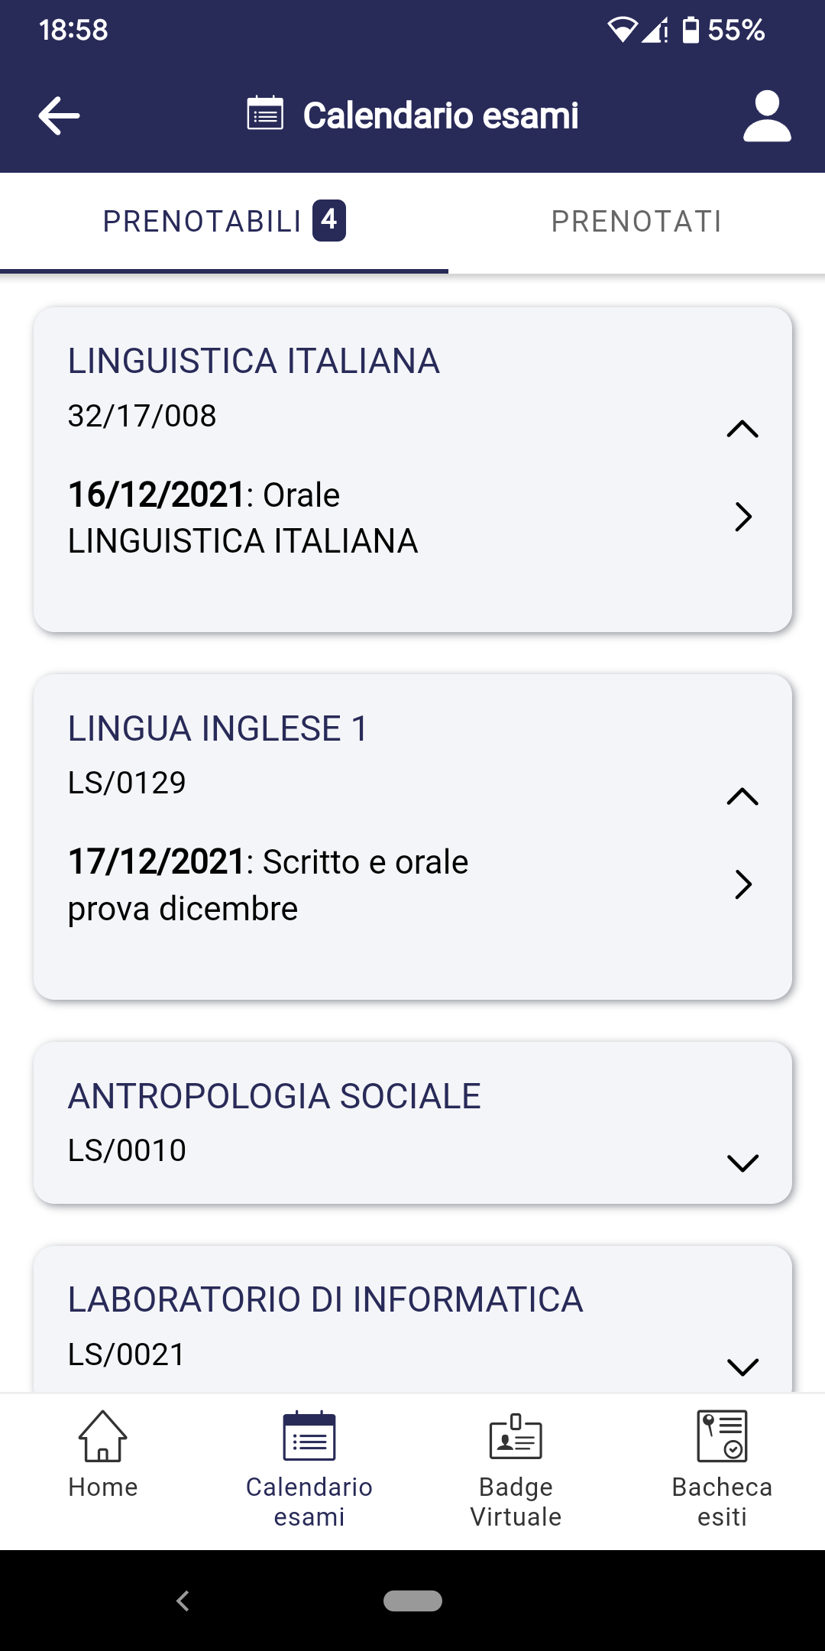Image resolution: width=825 pixels, height=1651 pixels.
Task: Open the user profile icon
Action: click(767, 116)
